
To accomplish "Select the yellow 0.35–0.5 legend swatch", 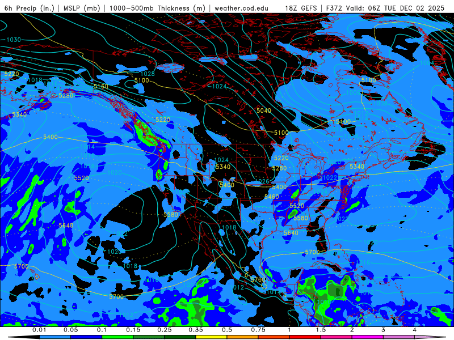I will click(211, 337).
